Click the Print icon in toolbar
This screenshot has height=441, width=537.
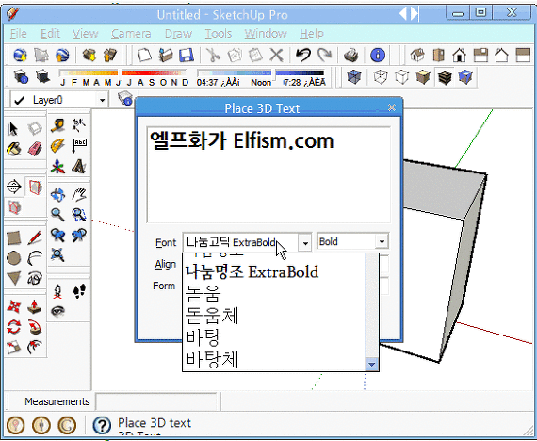[351, 55]
